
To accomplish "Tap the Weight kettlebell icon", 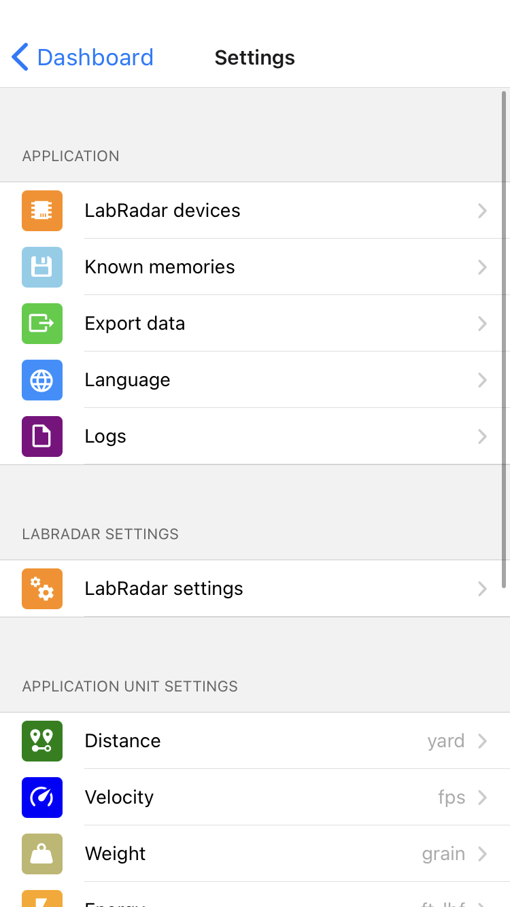I will pyautogui.click(x=42, y=854).
